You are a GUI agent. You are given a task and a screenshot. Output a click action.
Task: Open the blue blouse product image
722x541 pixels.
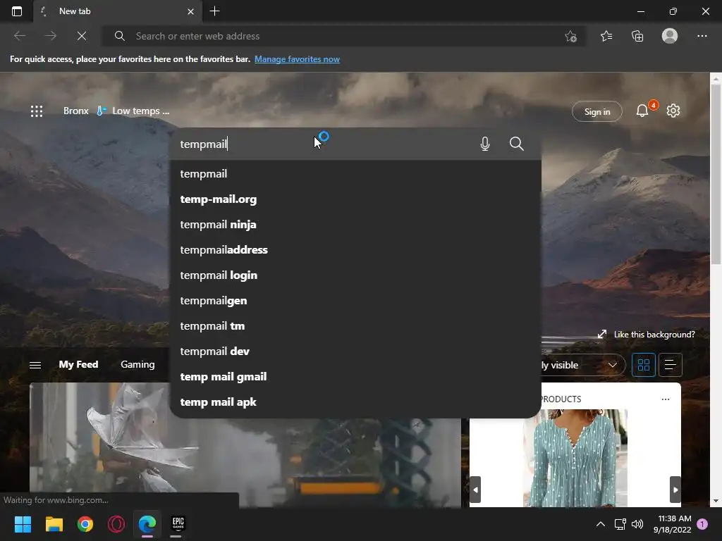click(575, 458)
